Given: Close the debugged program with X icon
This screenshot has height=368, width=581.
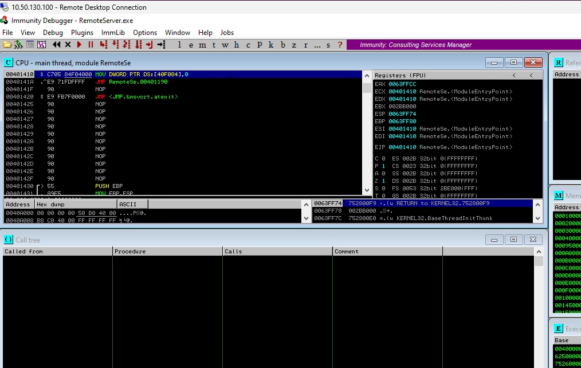Looking at the screenshot, I should tap(68, 45).
